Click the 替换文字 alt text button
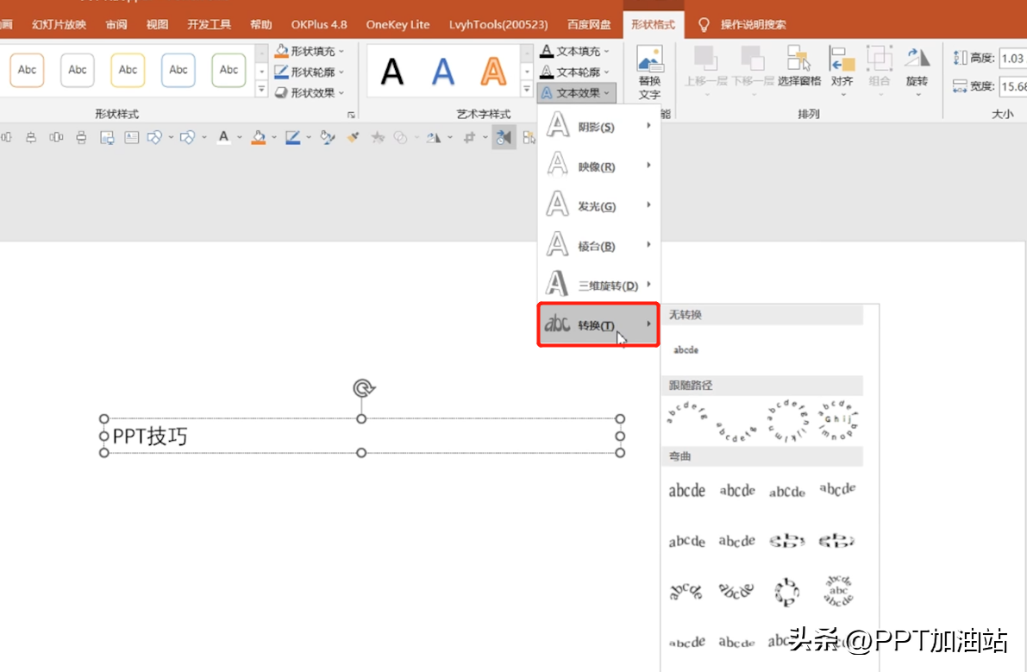Screen dimensions: 1027x672 (649, 72)
